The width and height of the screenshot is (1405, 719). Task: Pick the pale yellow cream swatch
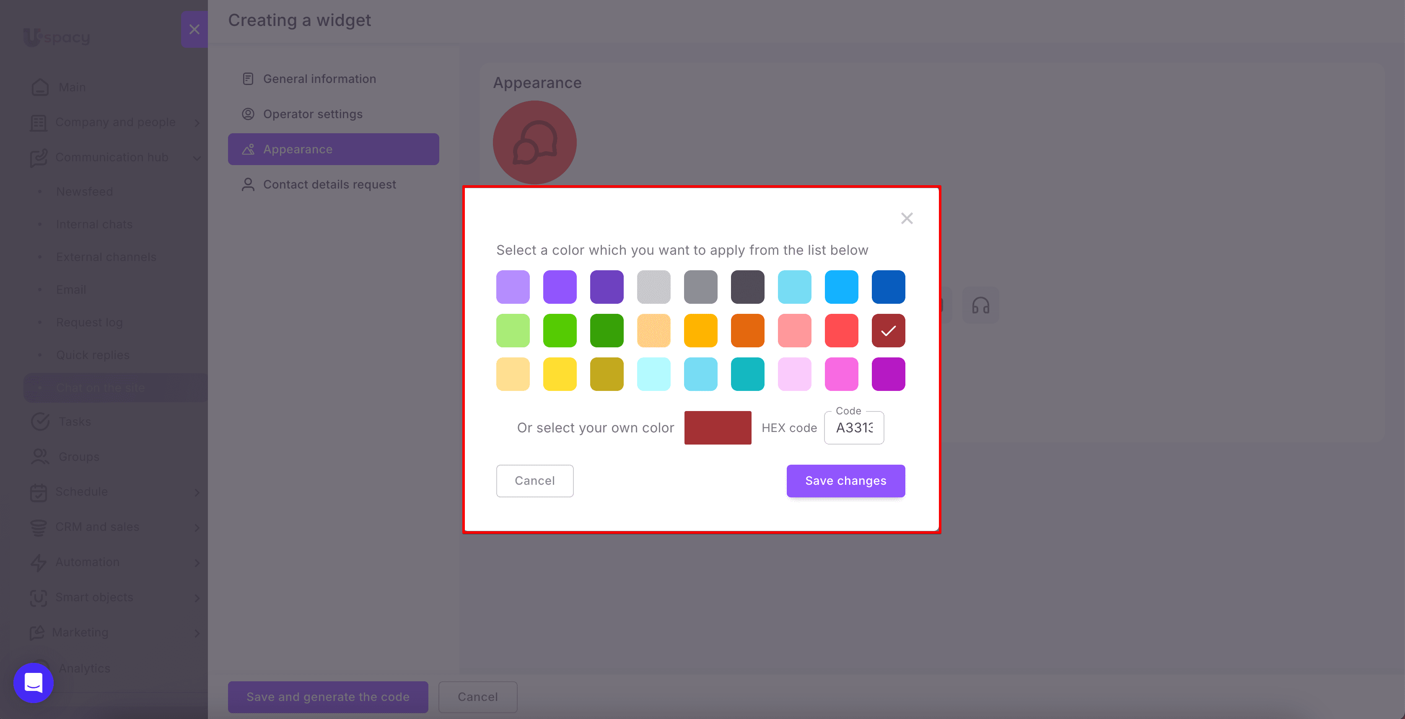coord(513,374)
